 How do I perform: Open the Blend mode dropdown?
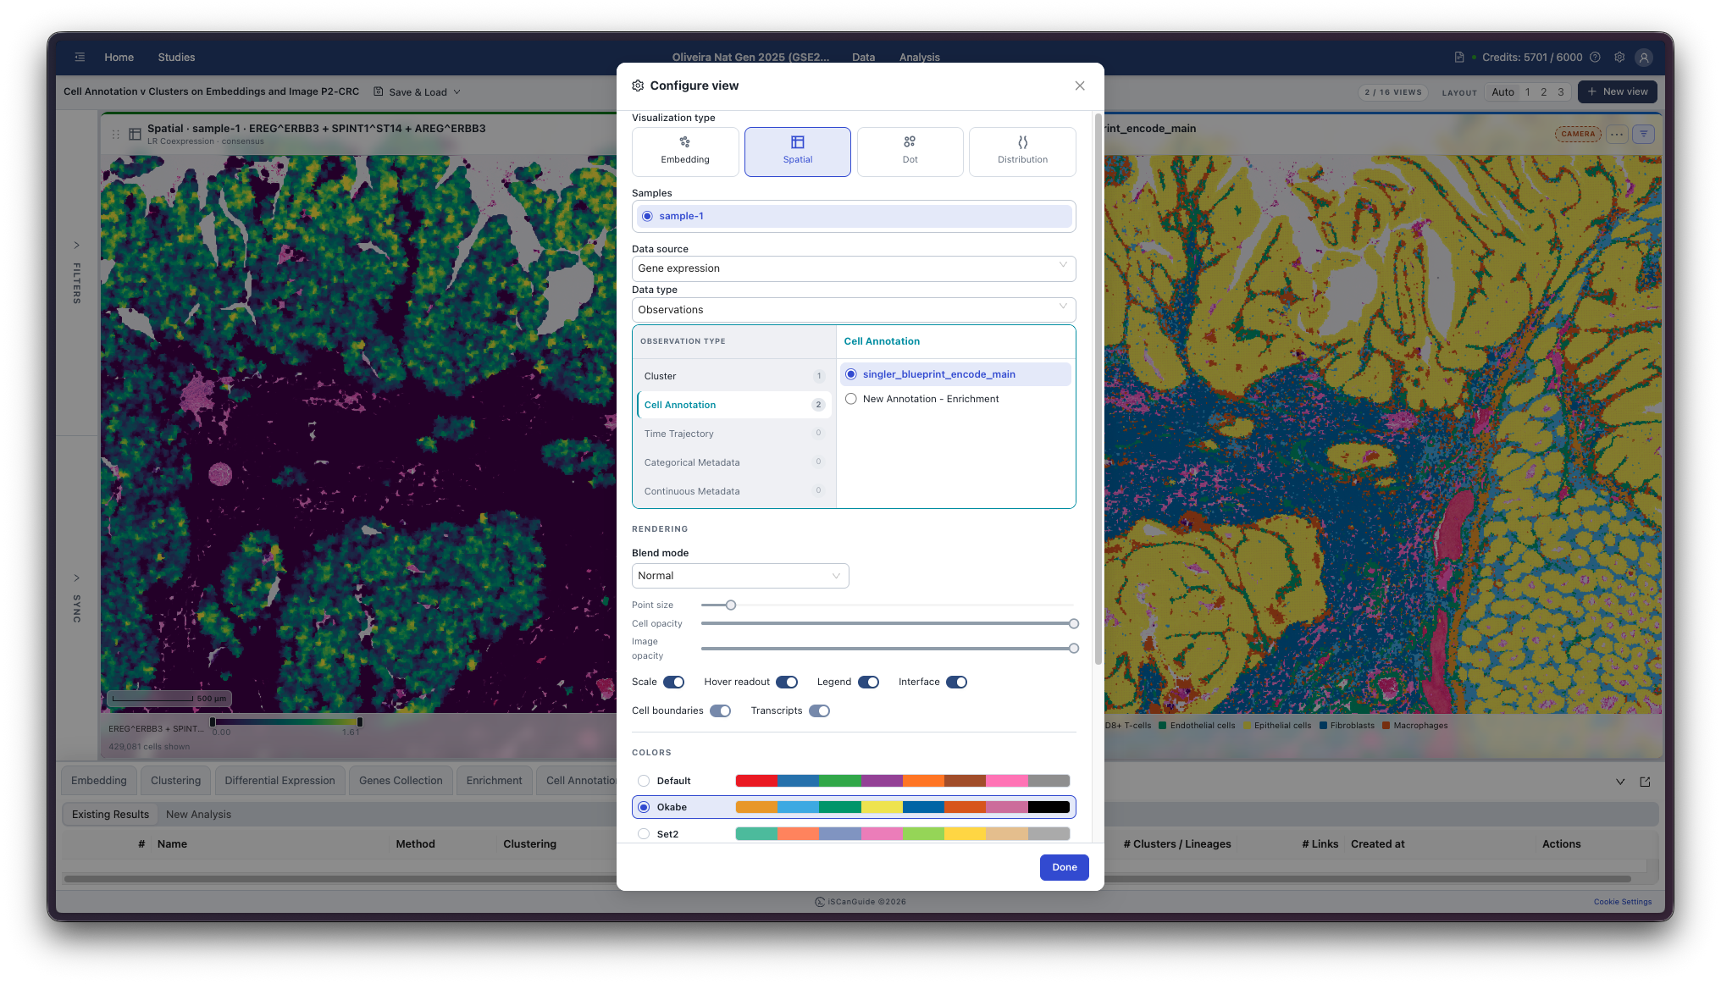[740, 576]
